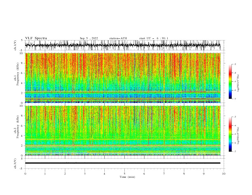Click the "6" kHz tick on ch.2 spectrogram axis
The width and height of the screenshot is (252, 195).
22,126
